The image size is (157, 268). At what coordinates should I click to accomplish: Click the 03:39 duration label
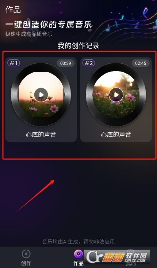pyautogui.click(x=66, y=63)
